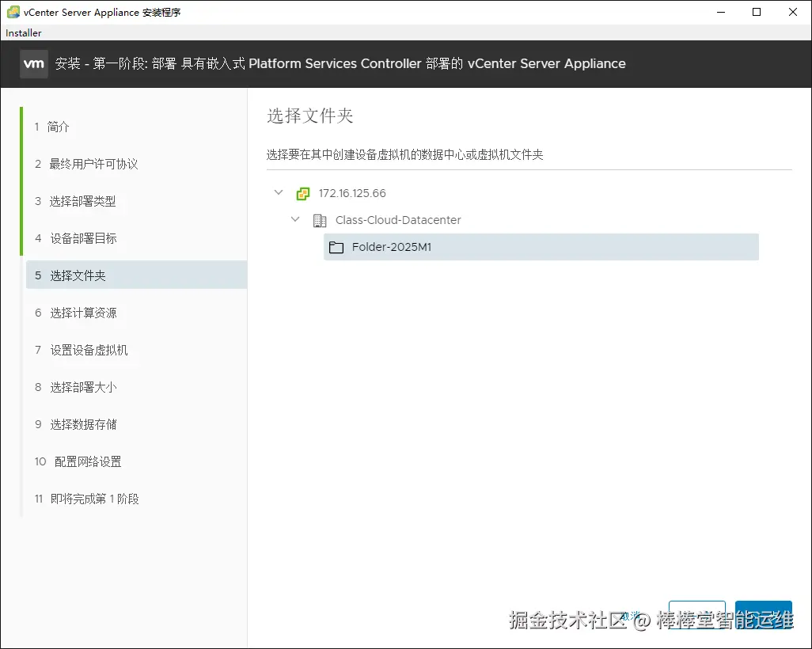
Task: Click the vCenter server icon beside 172.16.125.66
Action: (303, 194)
